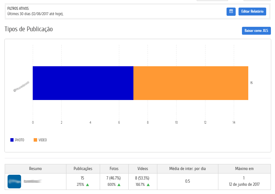Click the green arrow next to 275%
This screenshot has height=194, width=275.
point(87,185)
